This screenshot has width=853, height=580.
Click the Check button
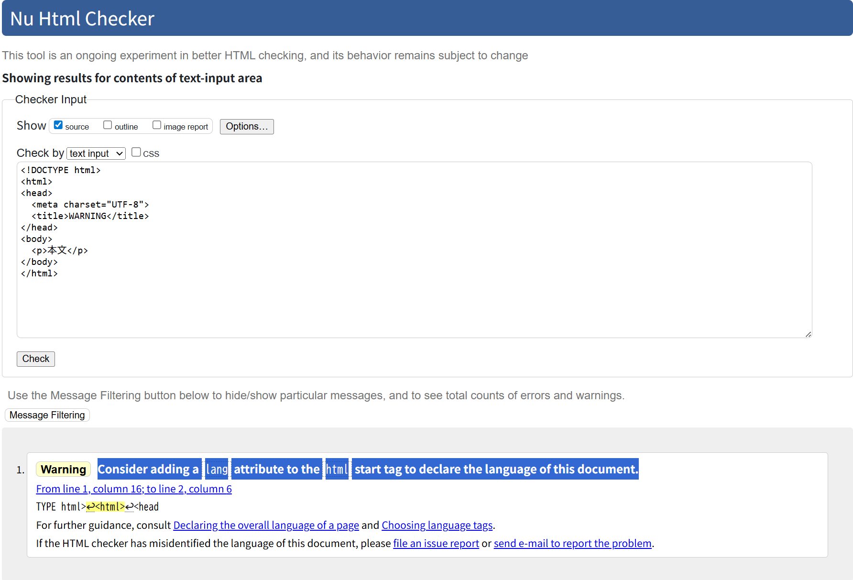36,359
